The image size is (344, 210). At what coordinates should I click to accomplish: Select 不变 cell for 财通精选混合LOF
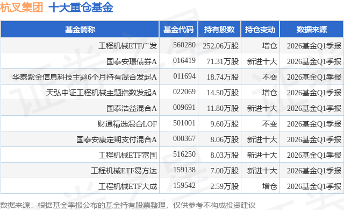(270, 124)
